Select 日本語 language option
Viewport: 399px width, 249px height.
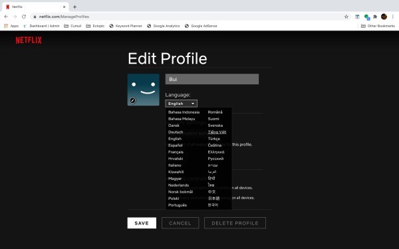tap(213, 199)
